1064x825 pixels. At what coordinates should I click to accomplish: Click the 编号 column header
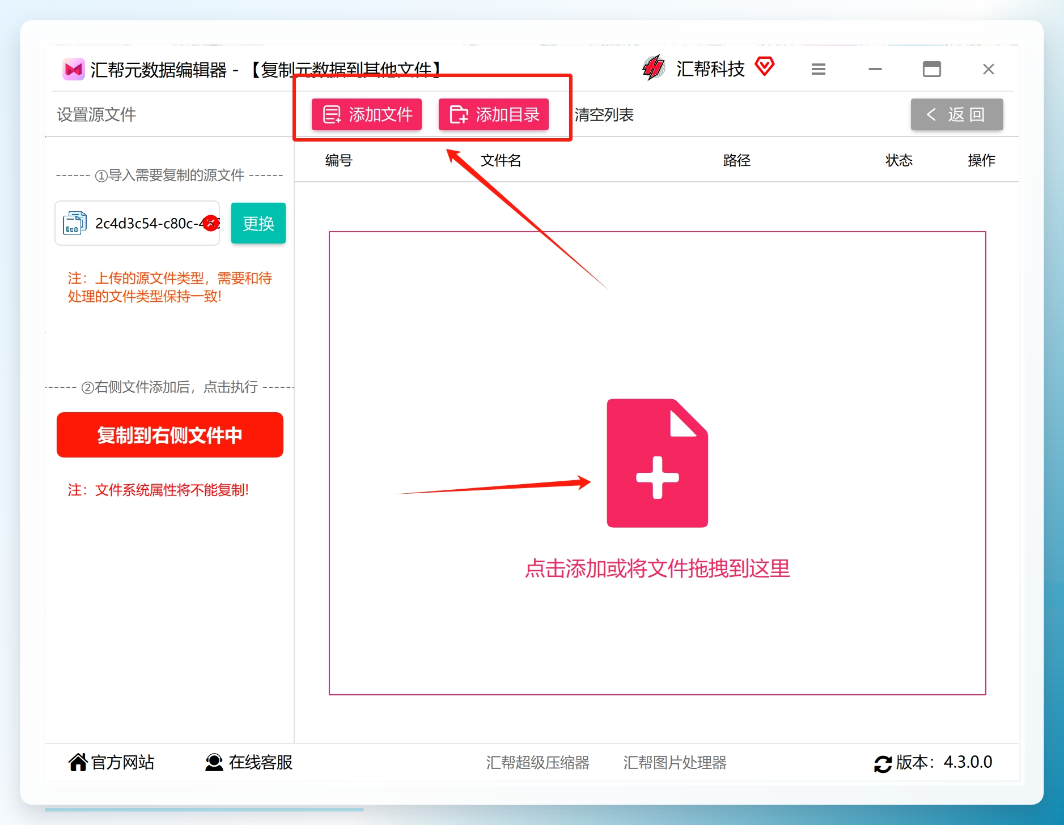[x=339, y=160]
